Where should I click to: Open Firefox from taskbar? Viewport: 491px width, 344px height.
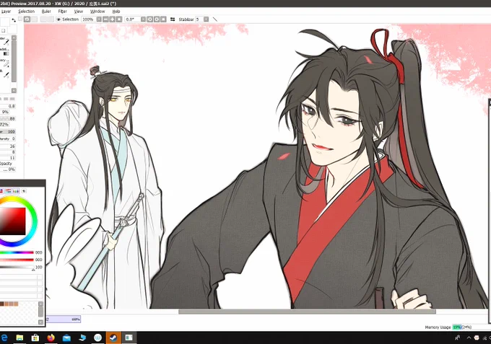(51, 338)
